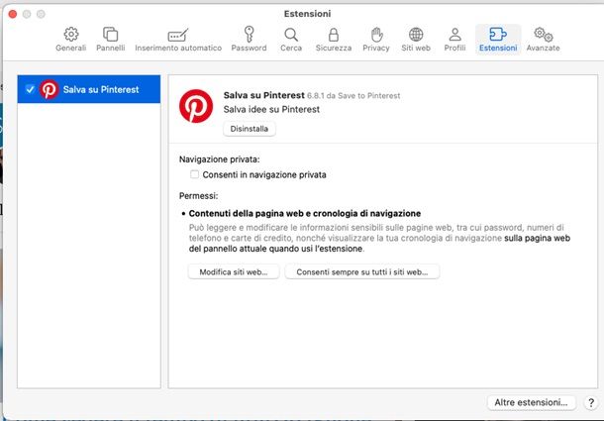Viewport: 604px width, 421px height.
Task: Go to the Sicurezza tab
Action: click(334, 40)
